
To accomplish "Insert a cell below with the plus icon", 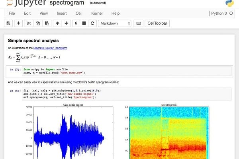I will [x=18, y=23].
